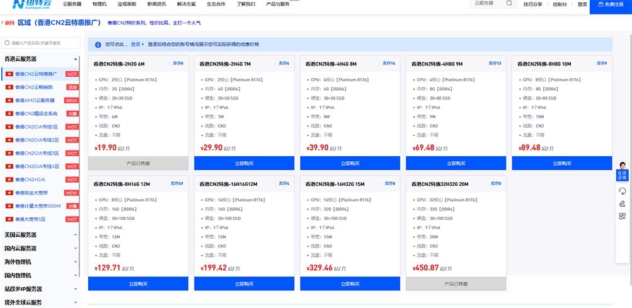Select 香港CN2云畅销款 in sidebar

(x=34, y=87)
